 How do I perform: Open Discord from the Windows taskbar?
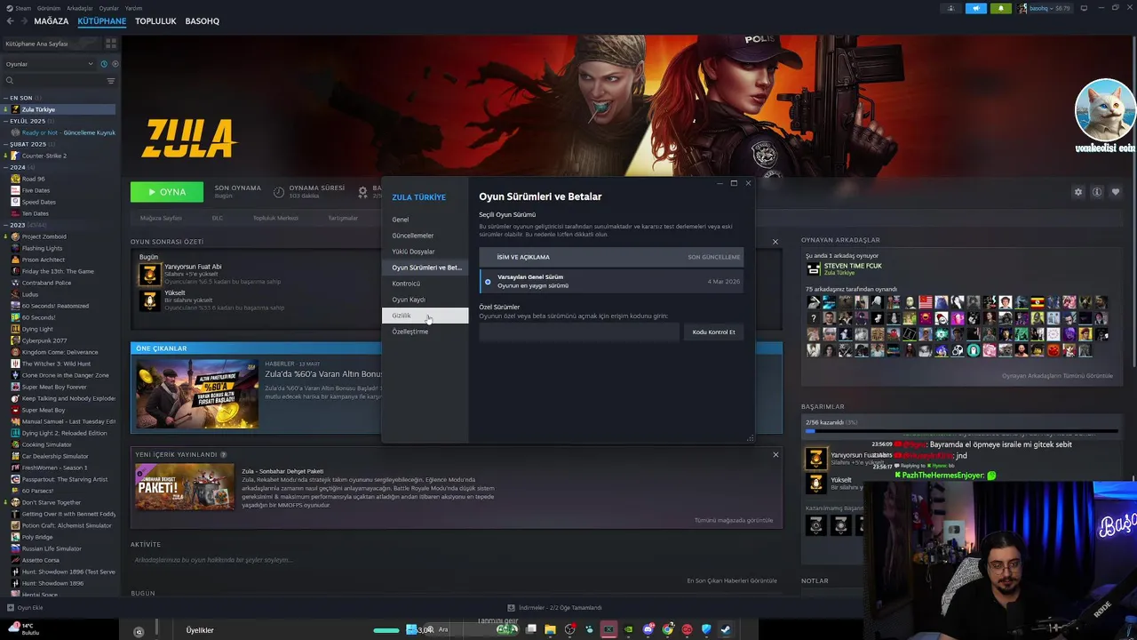[648, 630]
